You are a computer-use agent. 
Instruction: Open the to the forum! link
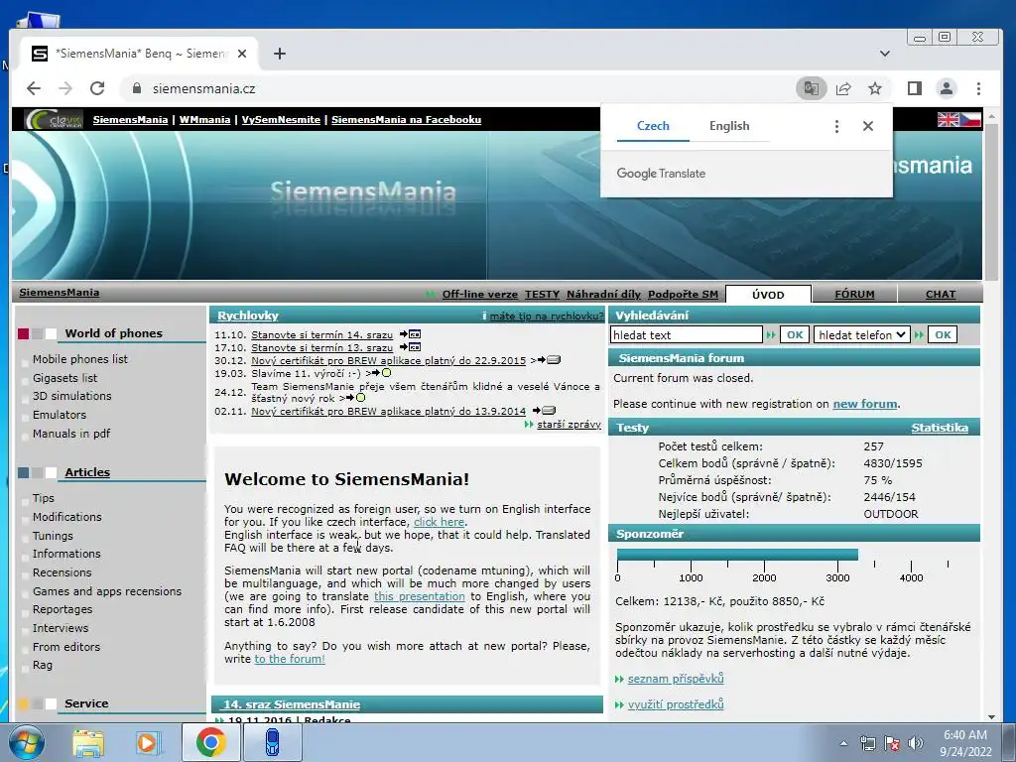[x=290, y=659]
